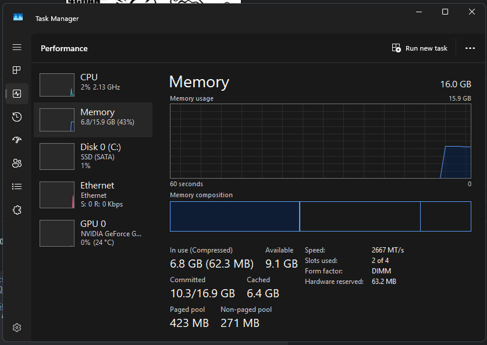
Task: Click the In use (Compressed) label
Action: click(x=201, y=250)
